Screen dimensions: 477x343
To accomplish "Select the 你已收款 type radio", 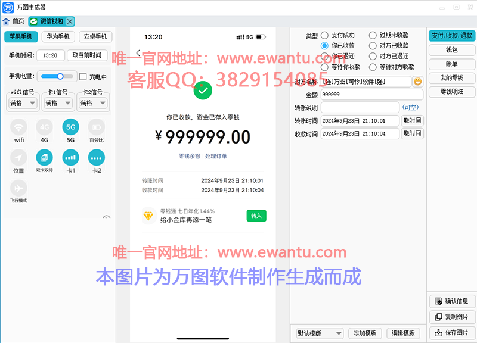I will pos(324,46).
